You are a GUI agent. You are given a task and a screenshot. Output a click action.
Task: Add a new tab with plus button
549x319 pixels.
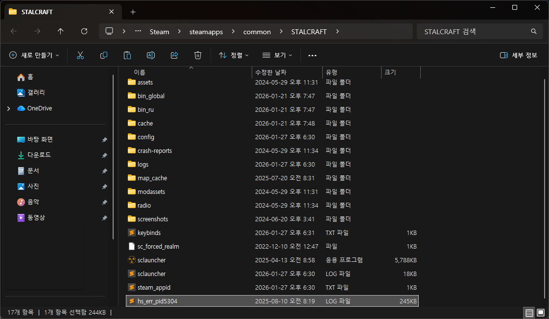pyautogui.click(x=133, y=12)
